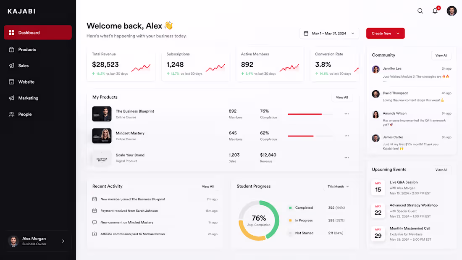Viewport: 462px width, 260px height.
Task: Click the Conversion Rate 3.8% value
Action: [x=323, y=65]
